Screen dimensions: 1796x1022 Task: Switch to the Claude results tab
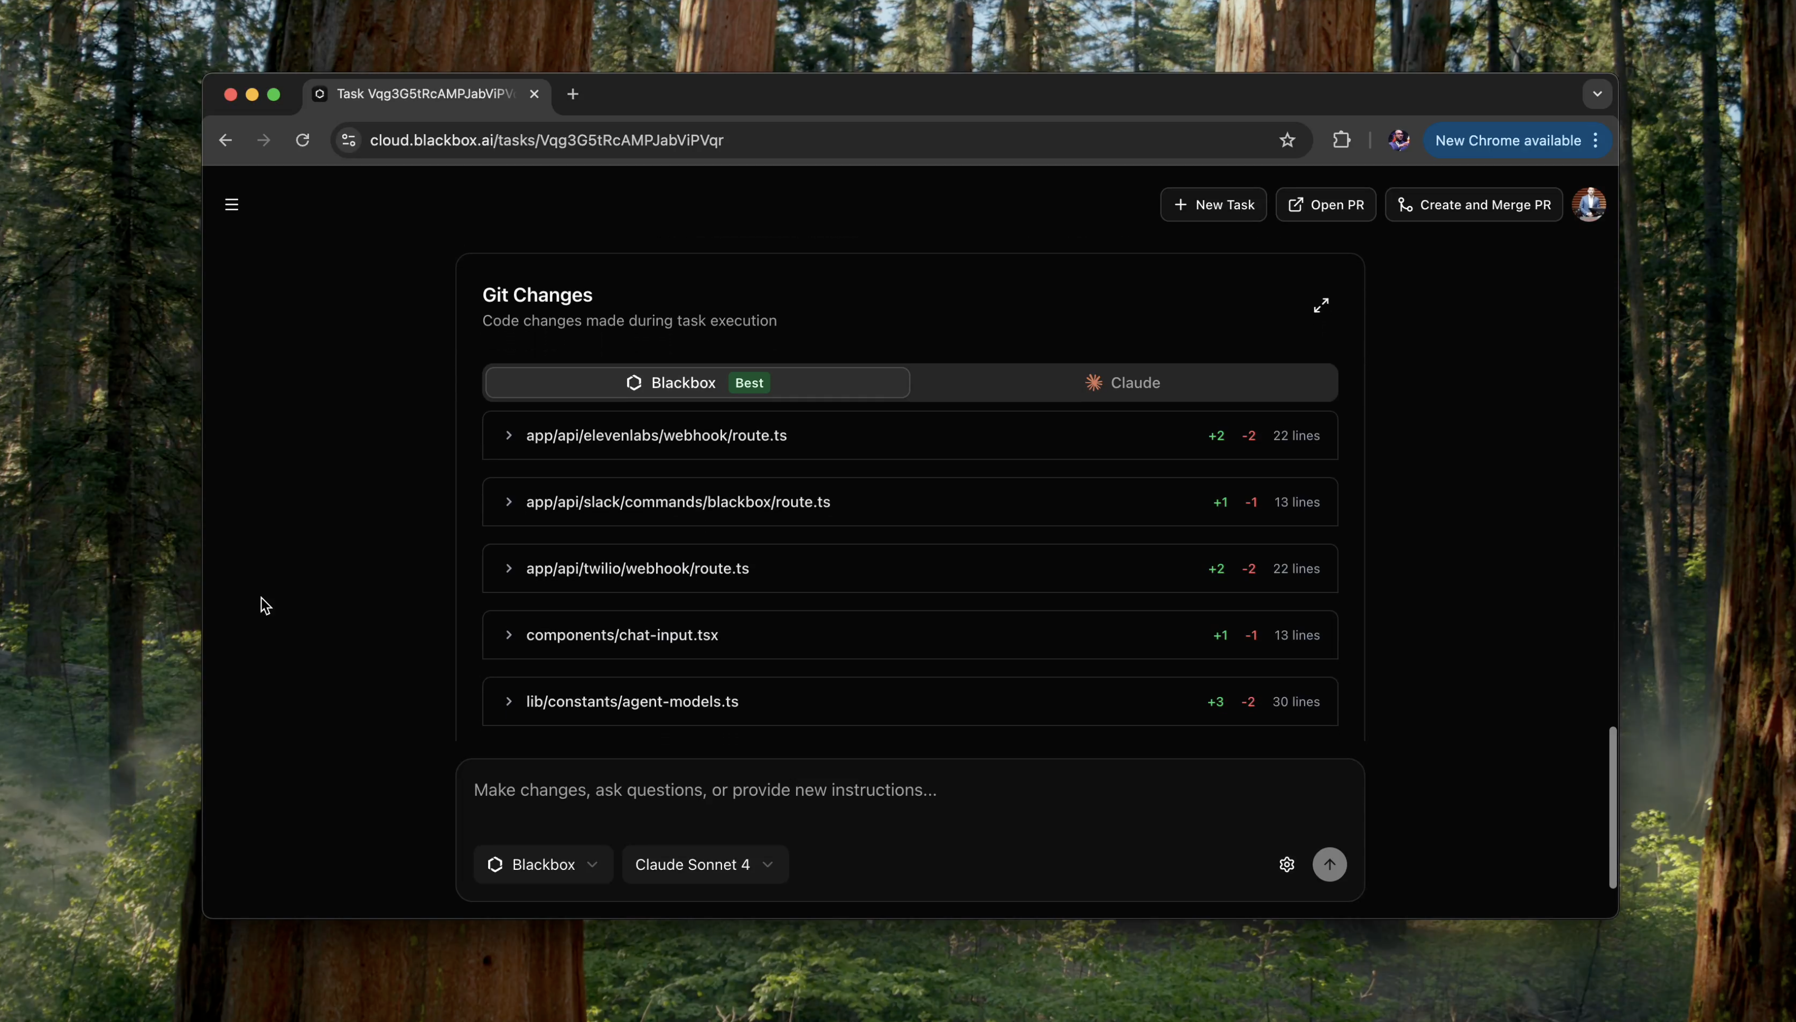click(1122, 383)
